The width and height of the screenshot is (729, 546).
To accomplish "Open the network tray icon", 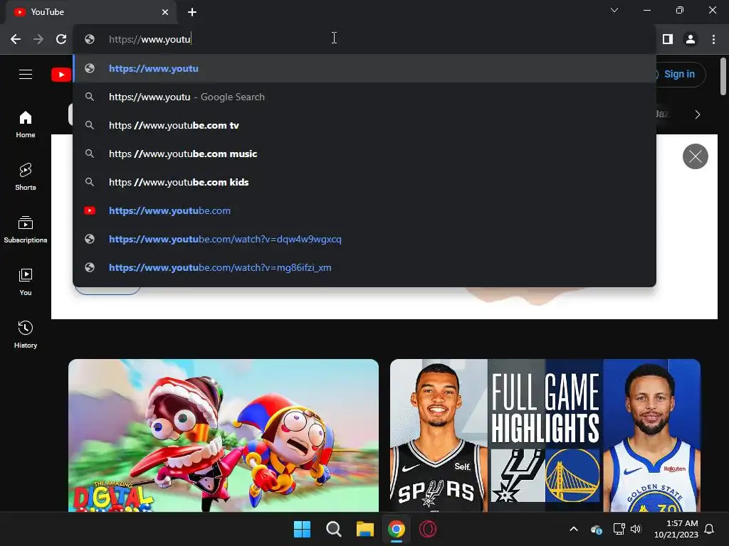I will point(619,529).
